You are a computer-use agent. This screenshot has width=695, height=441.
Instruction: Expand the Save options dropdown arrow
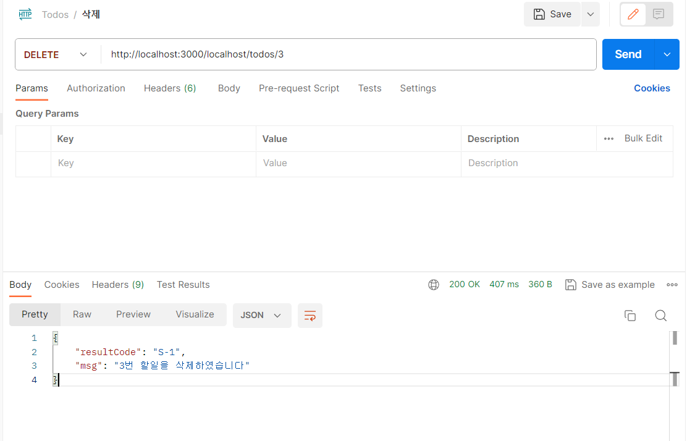[591, 14]
